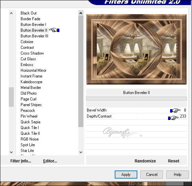This screenshot has height=186, width=192.
Task: Pick the Metal Border filter
Action: (x=31, y=88)
